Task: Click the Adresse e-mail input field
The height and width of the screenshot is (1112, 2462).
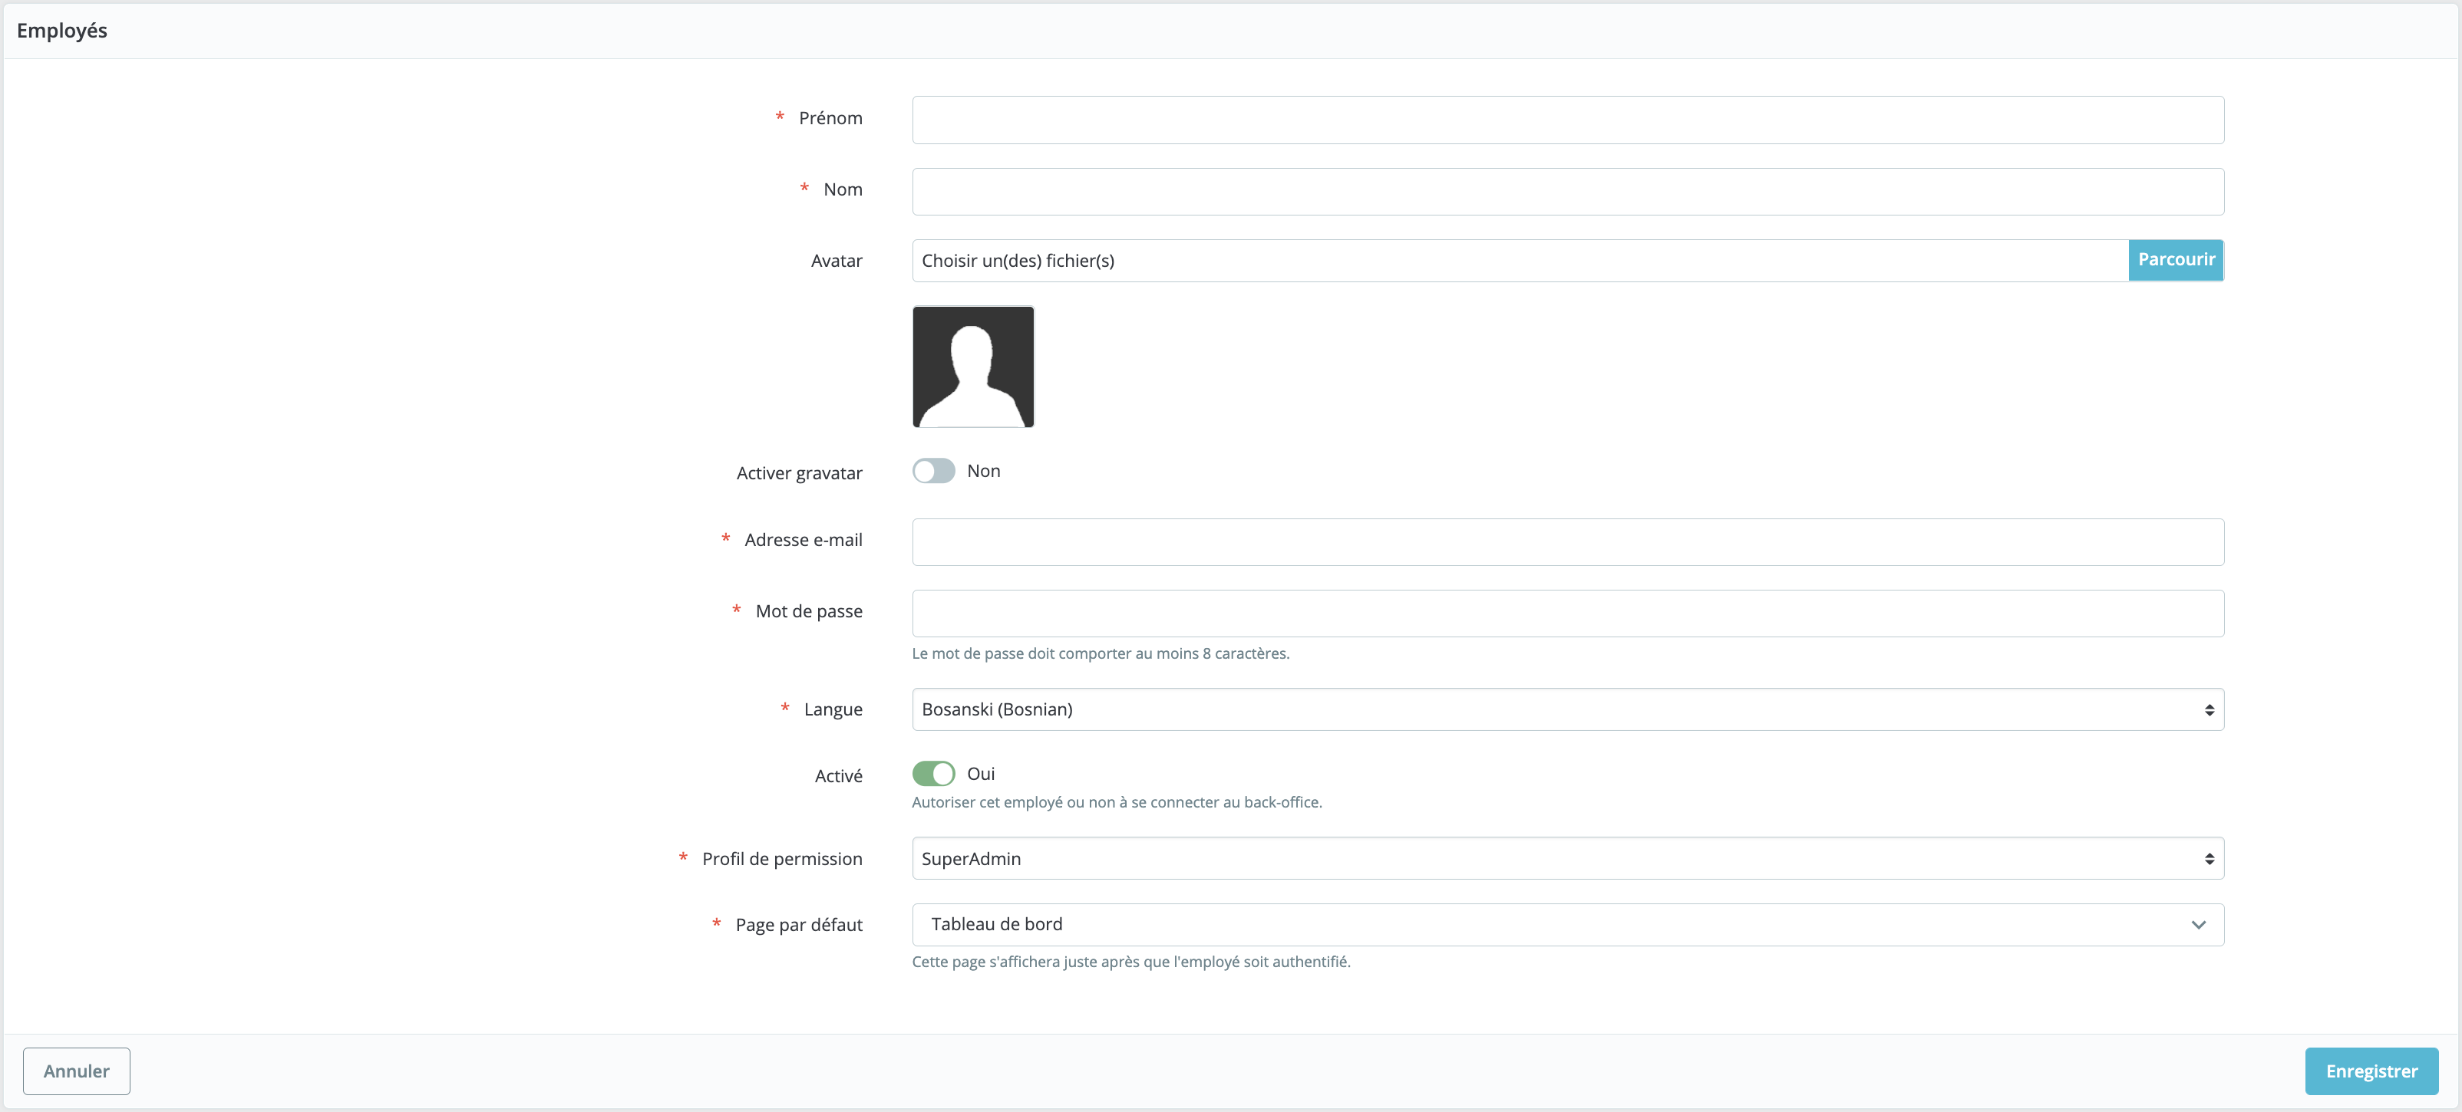Action: (x=1567, y=541)
